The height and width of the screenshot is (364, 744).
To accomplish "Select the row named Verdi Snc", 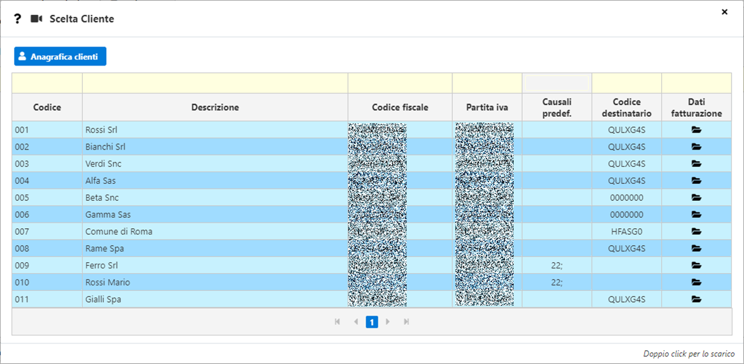I will (x=372, y=164).
